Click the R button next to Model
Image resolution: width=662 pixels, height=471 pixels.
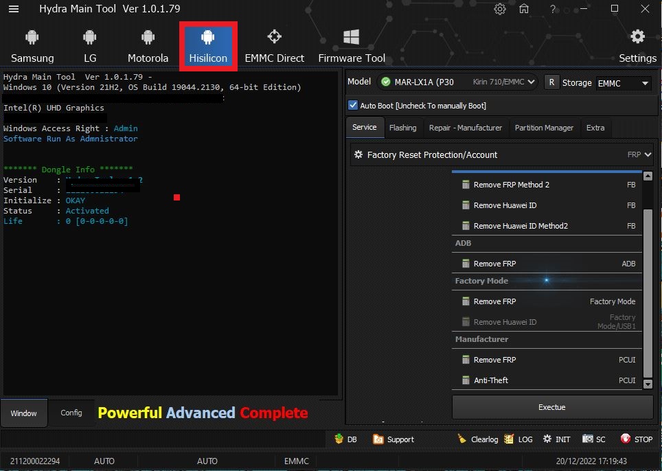551,82
